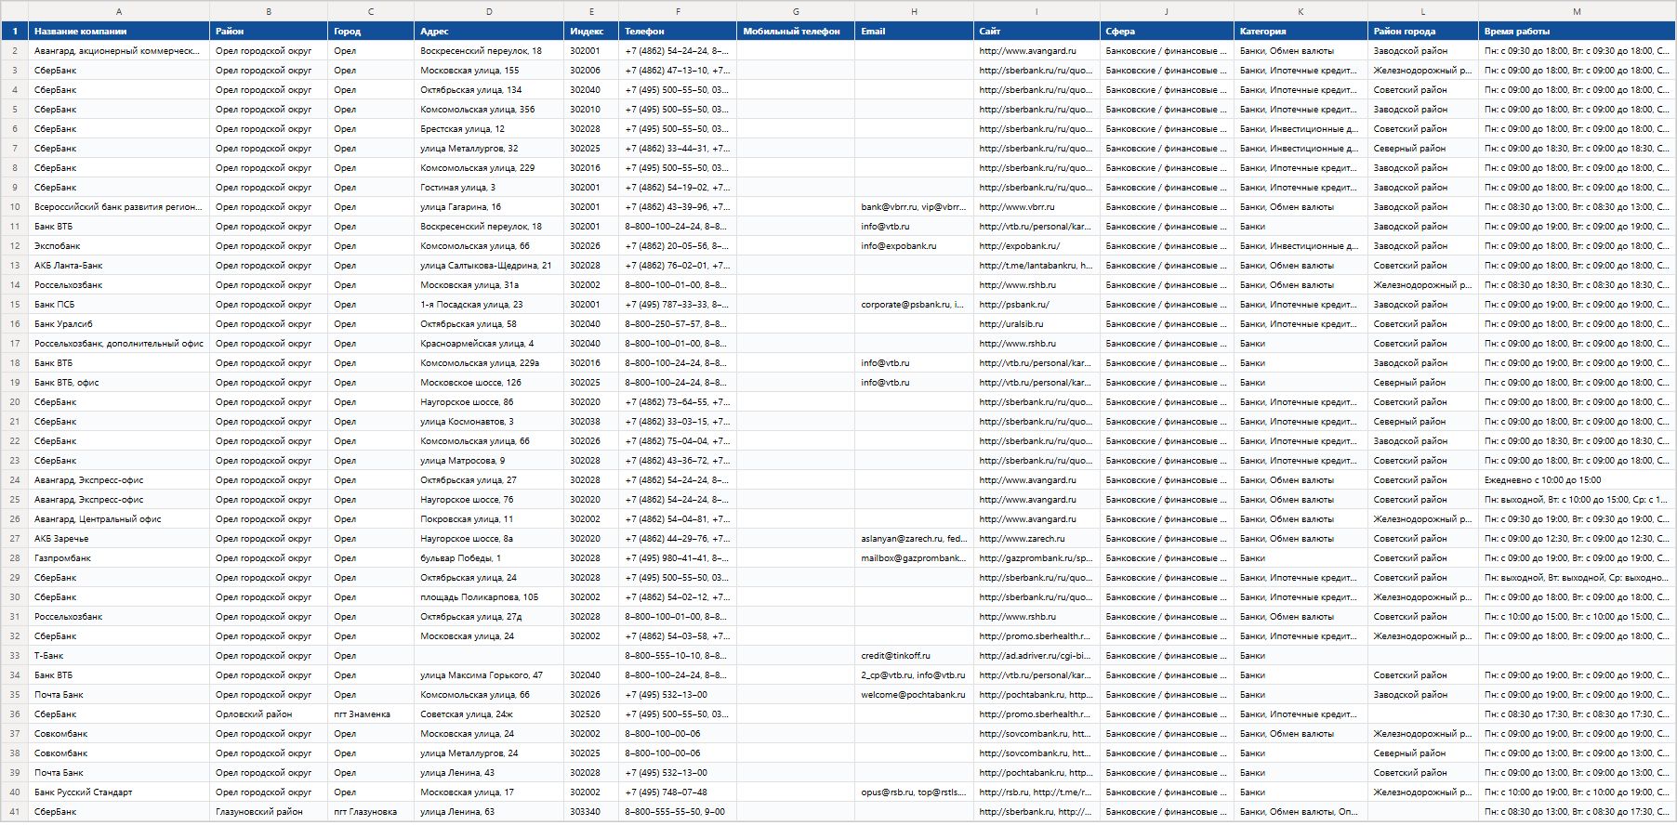Click the 'Email' header cell
Viewport: 1677px width, 838px height.
[914, 32]
